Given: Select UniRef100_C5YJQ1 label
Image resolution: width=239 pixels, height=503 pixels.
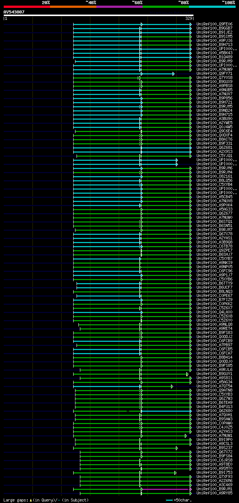Looking at the screenshot, I should coord(214,156).
